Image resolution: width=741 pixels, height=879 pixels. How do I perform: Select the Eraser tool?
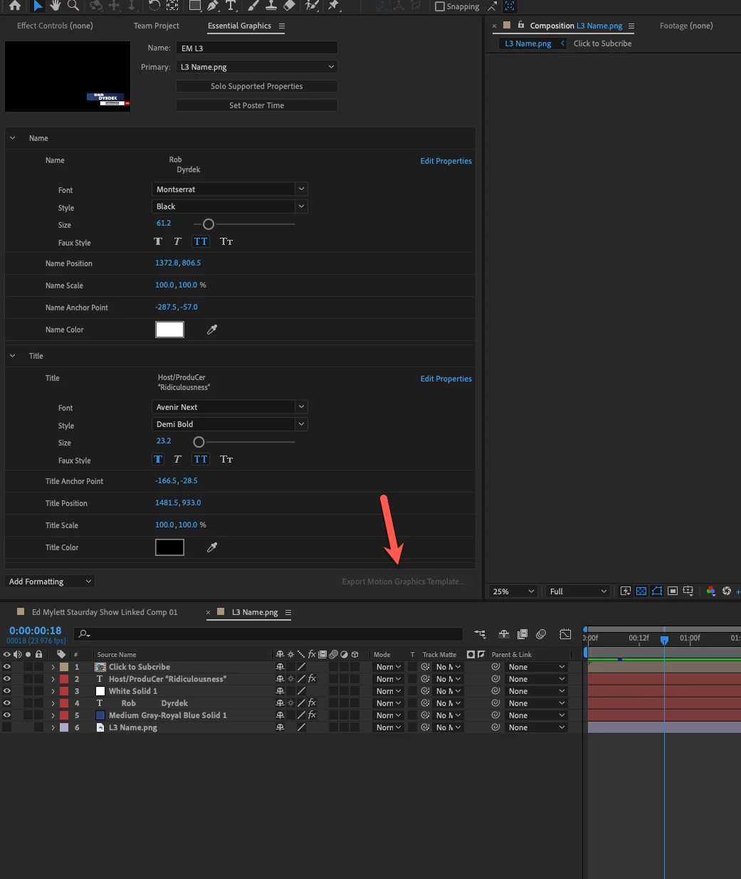[x=289, y=6]
